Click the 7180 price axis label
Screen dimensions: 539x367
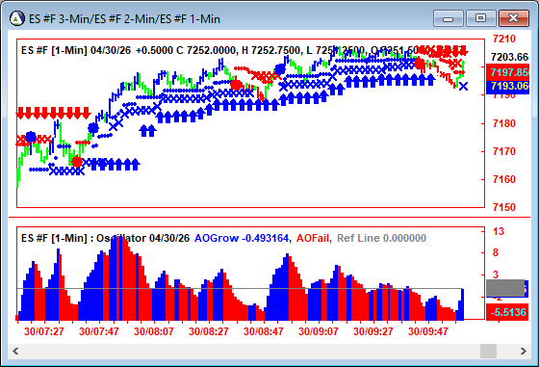point(504,123)
